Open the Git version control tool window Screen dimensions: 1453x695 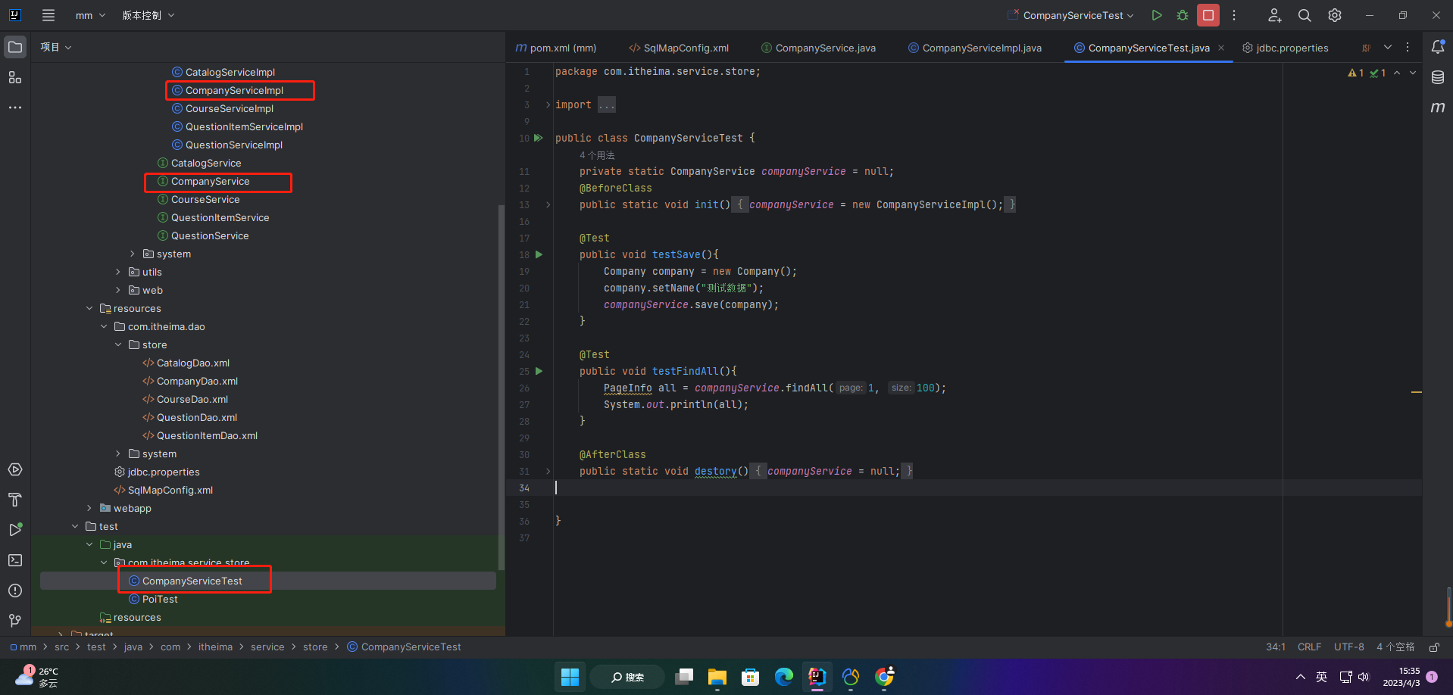click(x=15, y=621)
